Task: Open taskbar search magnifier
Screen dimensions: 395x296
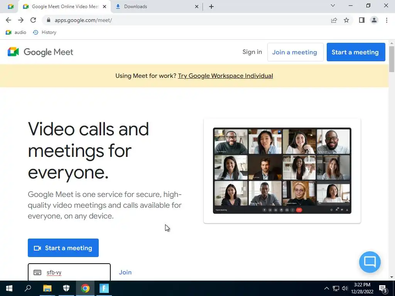Action: point(28,288)
